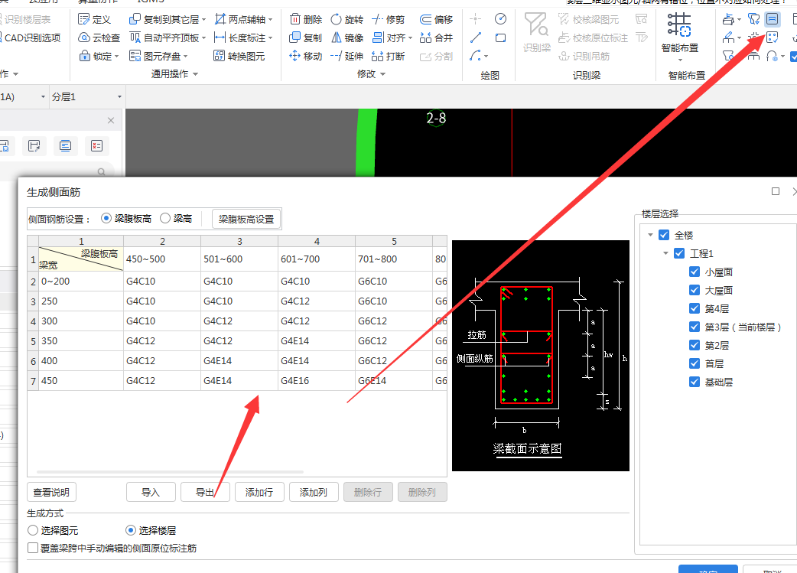The image size is (797, 573).
Task: Choose 选择楼层 generation method
Action: tap(131, 530)
